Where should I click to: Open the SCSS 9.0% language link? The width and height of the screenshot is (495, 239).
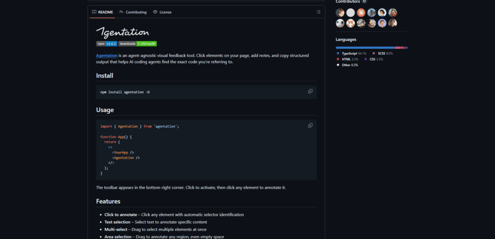point(383,53)
